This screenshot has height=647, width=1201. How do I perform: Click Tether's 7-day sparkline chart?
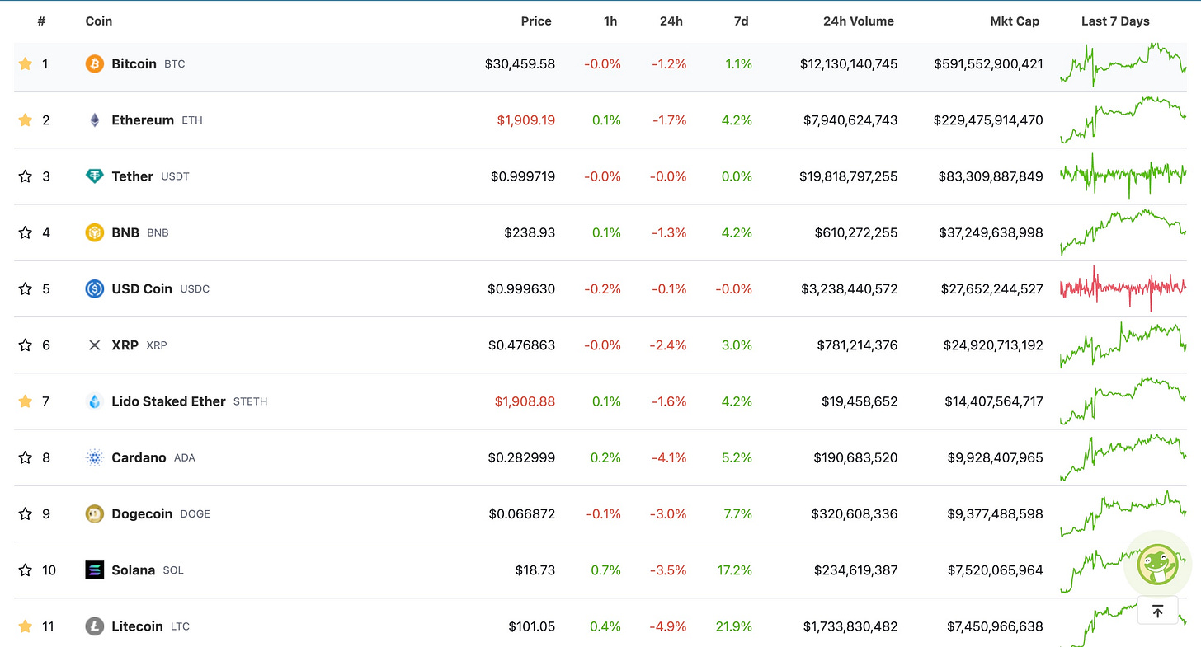1123,176
